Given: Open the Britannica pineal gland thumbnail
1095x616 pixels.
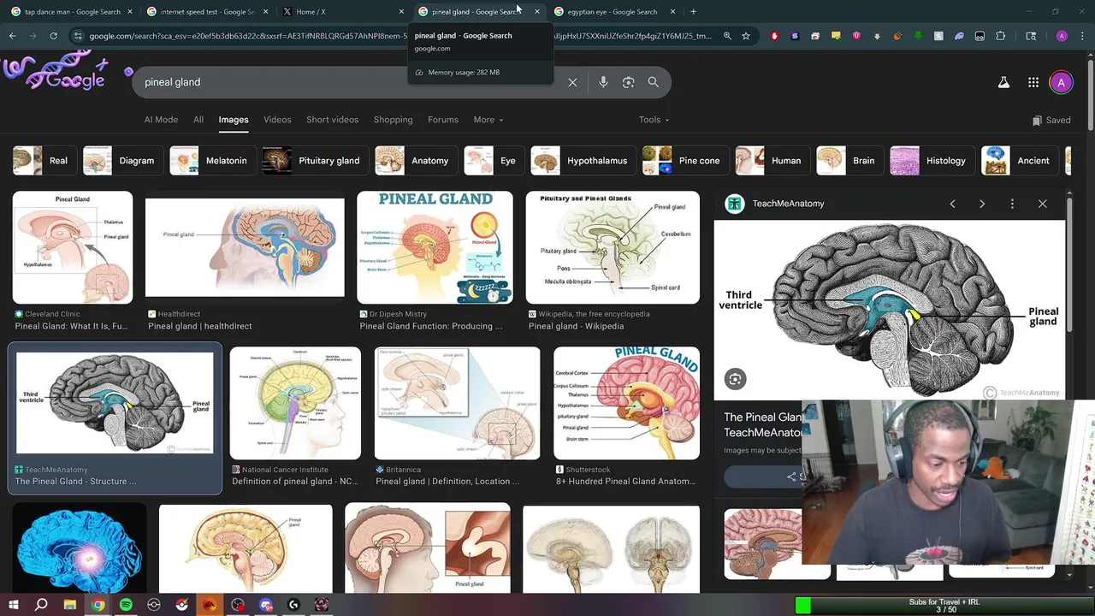Looking at the screenshot, I should [x=457, y=403].
